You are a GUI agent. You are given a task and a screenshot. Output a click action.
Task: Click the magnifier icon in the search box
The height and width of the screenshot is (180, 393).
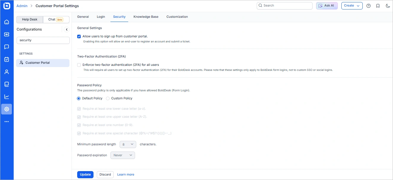[260, 5]
